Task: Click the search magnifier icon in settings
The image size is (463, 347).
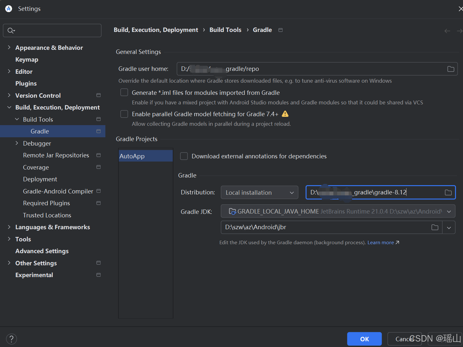Action: click(11, 31)
